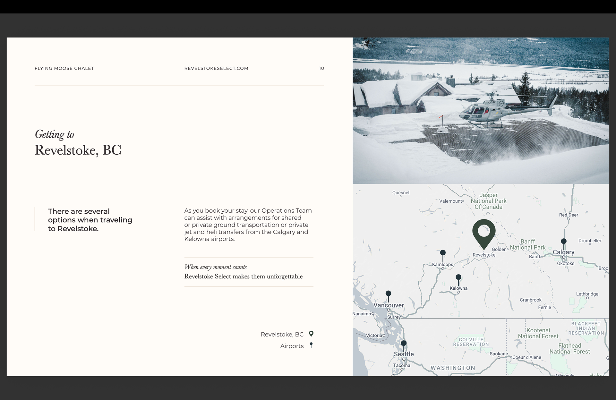Click the Revelstoke, BC legend pin icon
This screenshot has height=400, width=616.
(311, 334)
